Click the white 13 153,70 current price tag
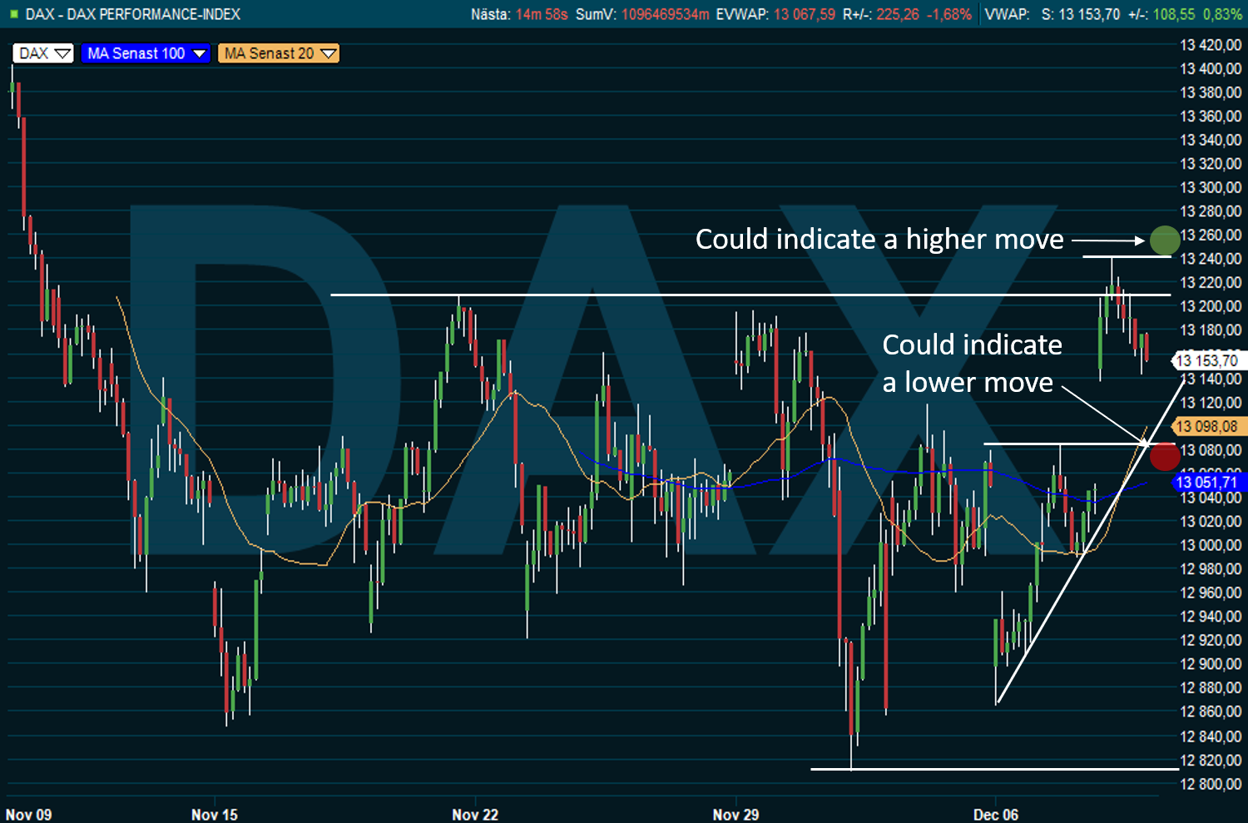Screen dimensions: 1248x823 point(1206,360)
